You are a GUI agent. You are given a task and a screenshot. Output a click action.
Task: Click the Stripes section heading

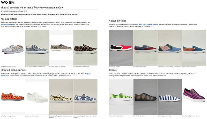coord(113,70)
